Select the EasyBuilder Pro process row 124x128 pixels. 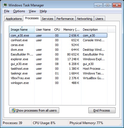[x=58, y=54]
